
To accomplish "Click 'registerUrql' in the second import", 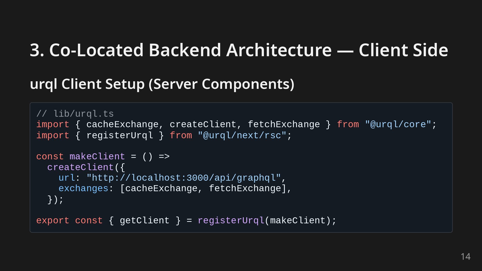I will tap(119, 135).
